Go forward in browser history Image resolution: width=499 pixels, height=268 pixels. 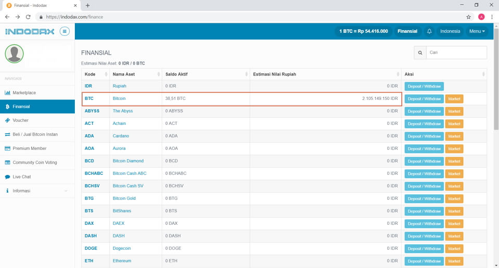(18, 17)
